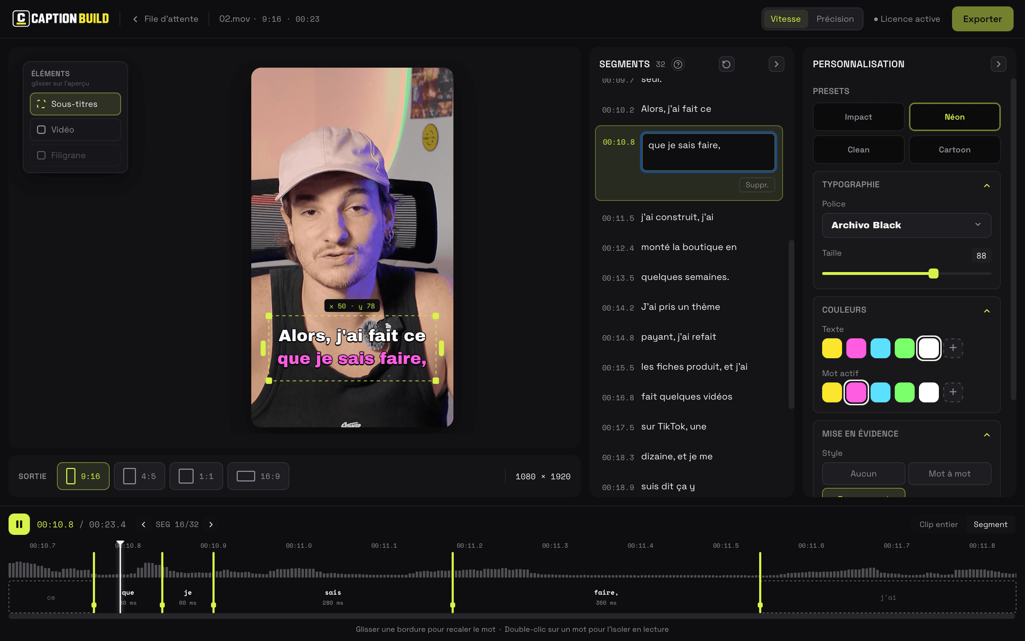Go to the previous segment arrow
The height and width of the screenshot is (641, 1025).
pos(143,525)
